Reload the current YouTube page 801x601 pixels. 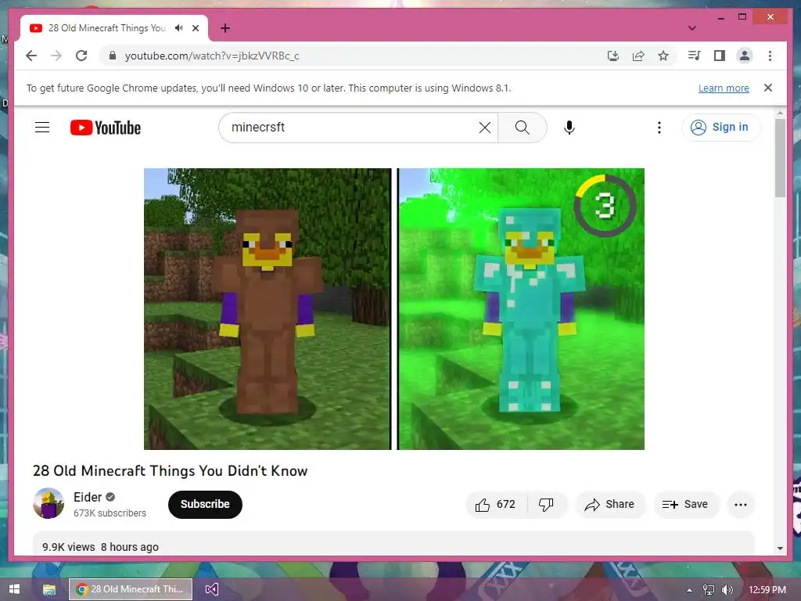tap(81, 56)
